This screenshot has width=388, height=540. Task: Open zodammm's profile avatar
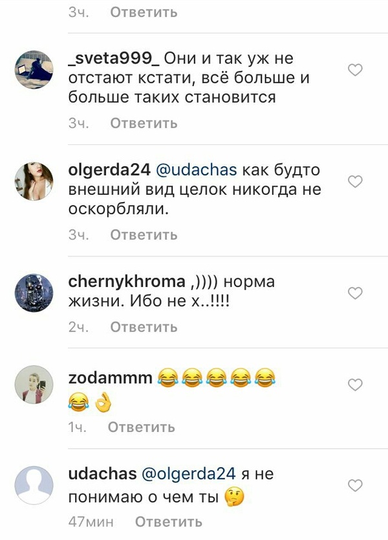coord(34,385)
